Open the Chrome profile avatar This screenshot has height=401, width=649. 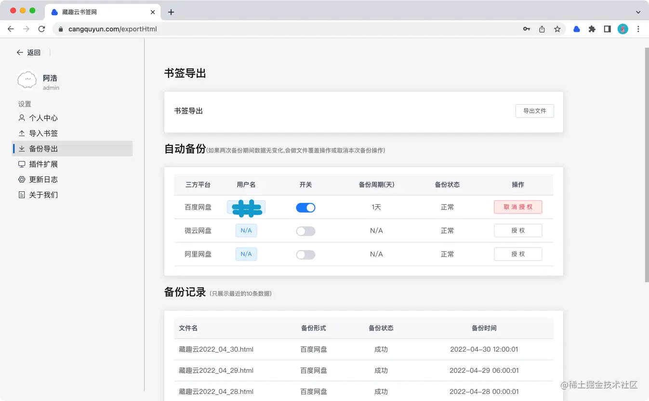(x=623, y=29)
